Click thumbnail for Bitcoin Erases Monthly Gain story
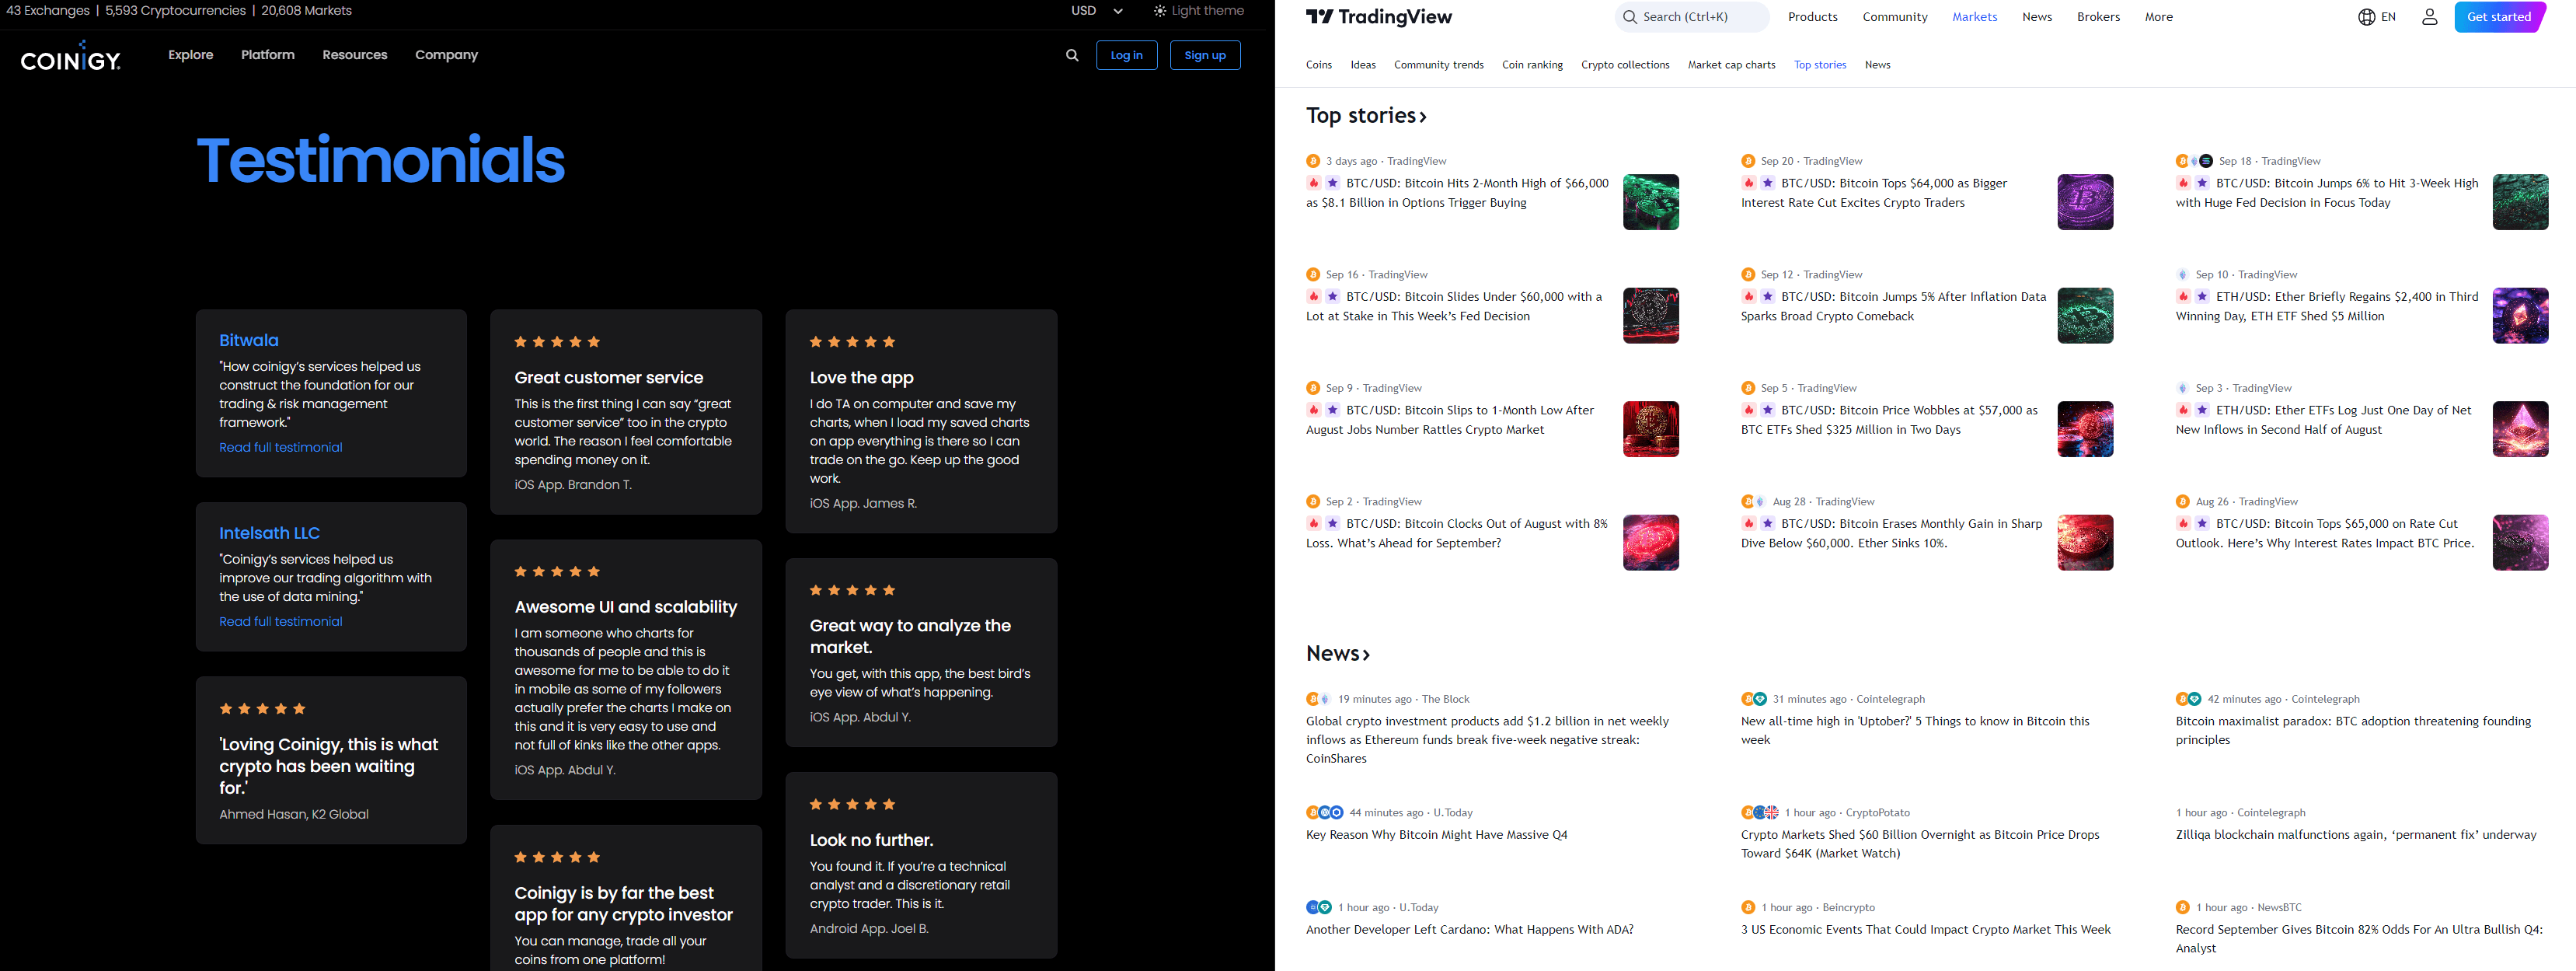The height and width of the screenshot is (971, 2576). [2085, 543]
